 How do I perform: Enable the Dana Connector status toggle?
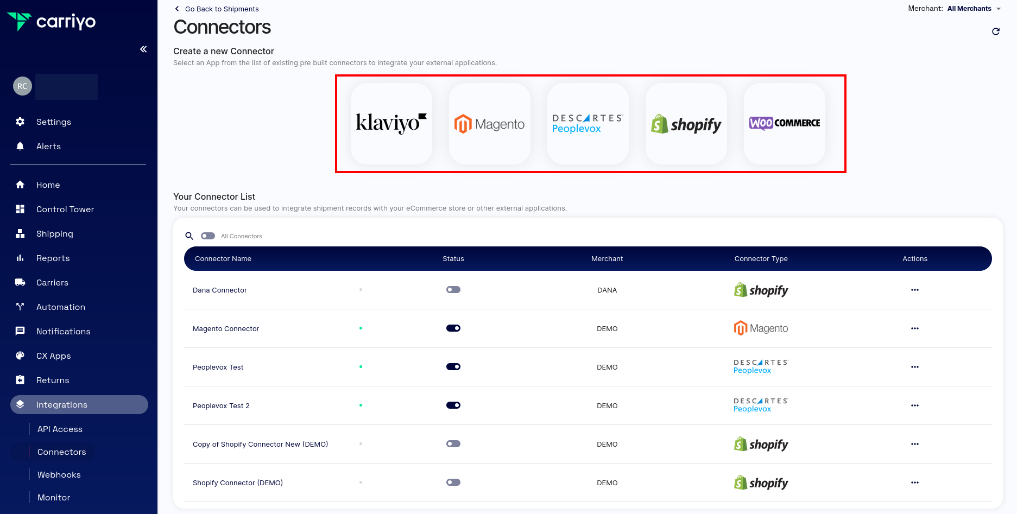(x=453, y=290)
